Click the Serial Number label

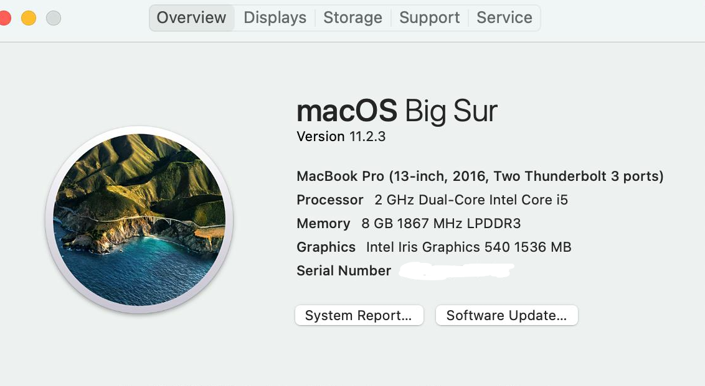[x=344, y=271]
